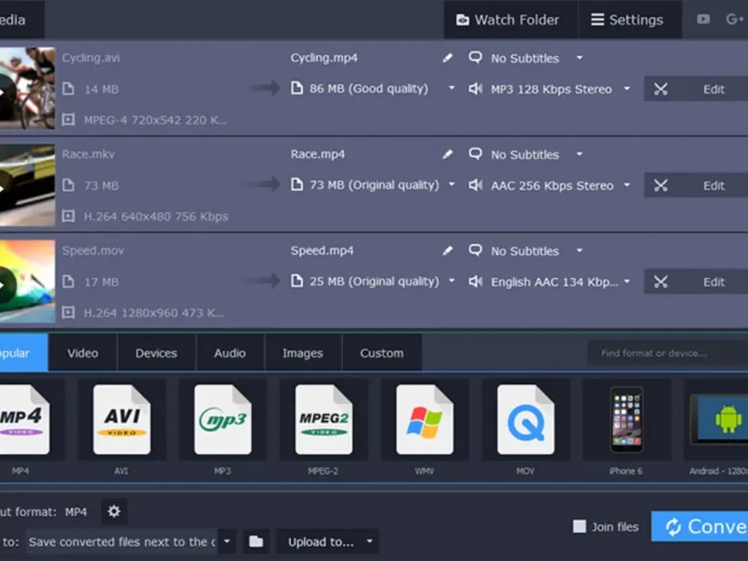This screenshot has height=561, width=748.
Task: Click the pencil icon next to Cycling.mp4
Action: [447, 58]
